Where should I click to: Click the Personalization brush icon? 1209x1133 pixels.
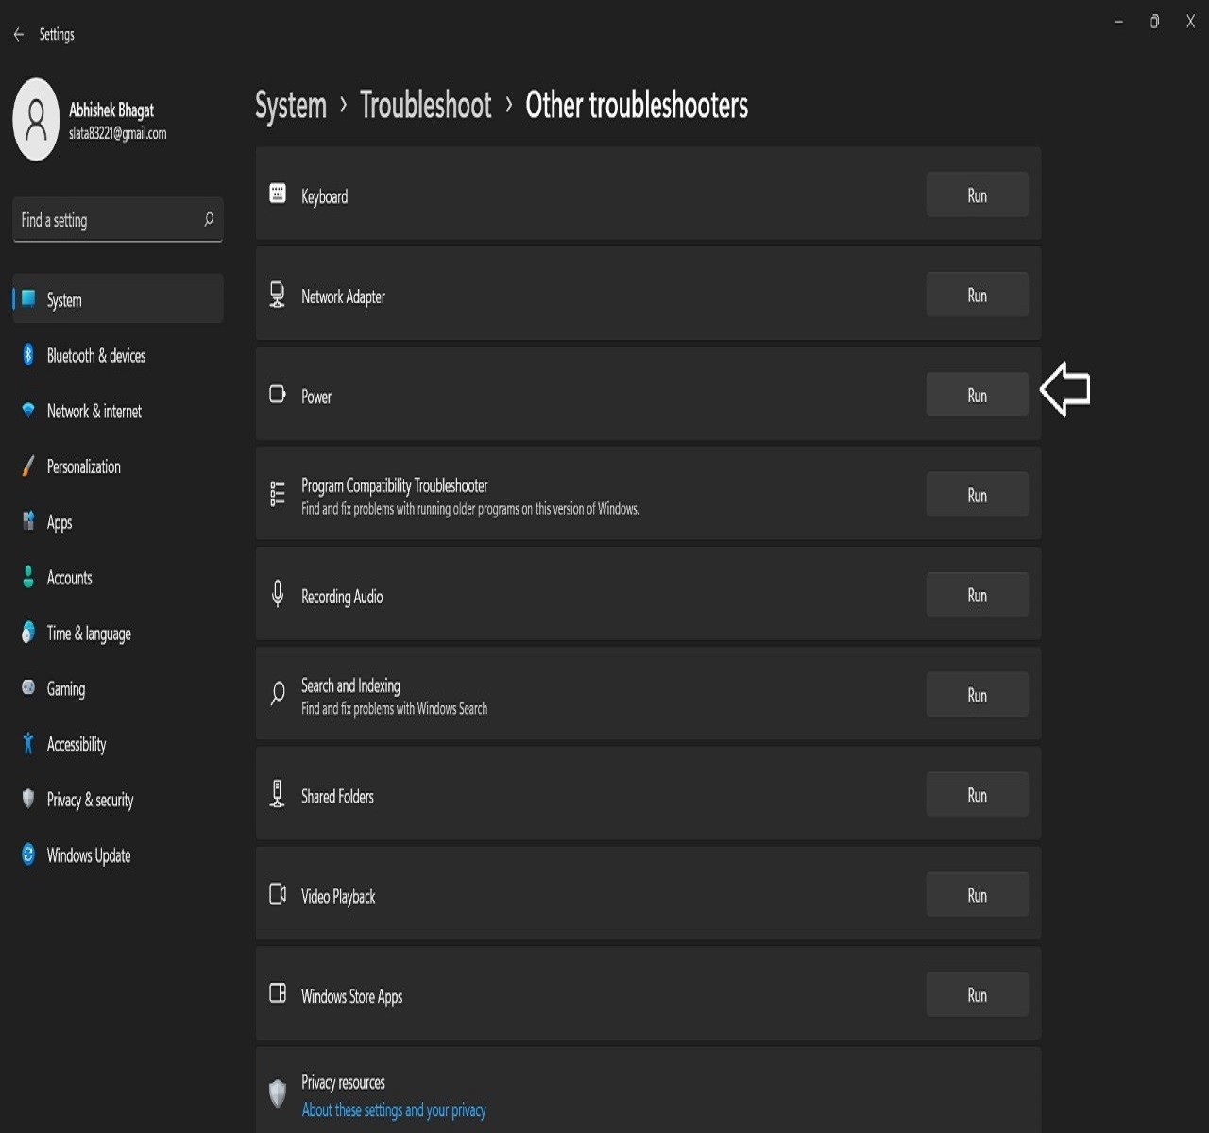(x=28, y=465)
